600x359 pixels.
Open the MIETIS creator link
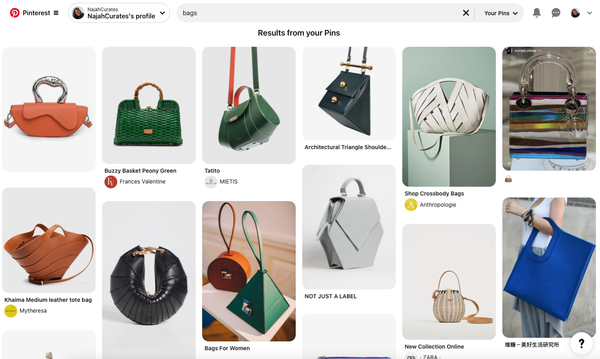click(228, 181)
